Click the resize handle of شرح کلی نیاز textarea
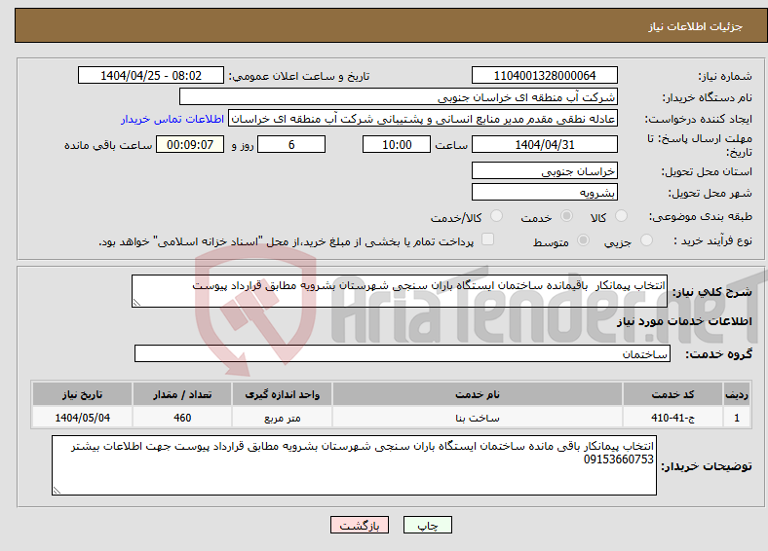Image resolution: width=768 pixels, height=551 pixels. pos(136,303)
